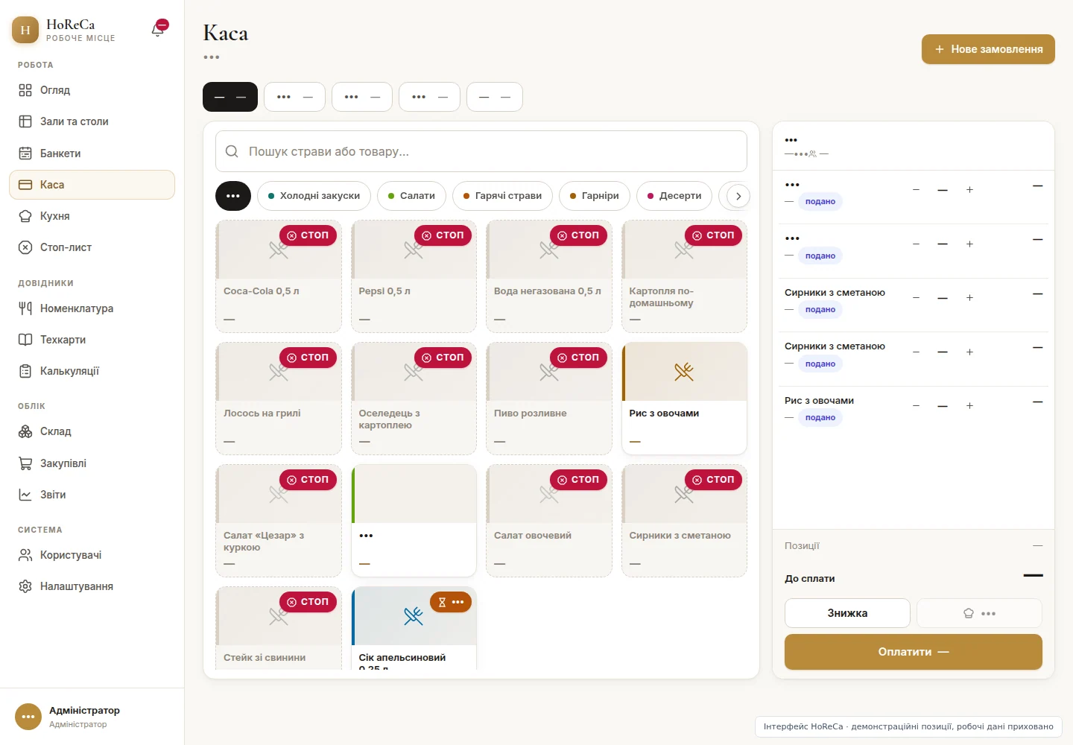Click the Каса card icon in sidebar

click(x=25, y=185)
